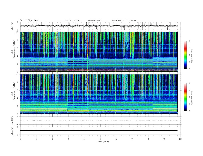This screenshot has width=203, height=156.
Task: Click the "-5" volt tick of ch.4(V) panel
Action: (x=17, y=135)
